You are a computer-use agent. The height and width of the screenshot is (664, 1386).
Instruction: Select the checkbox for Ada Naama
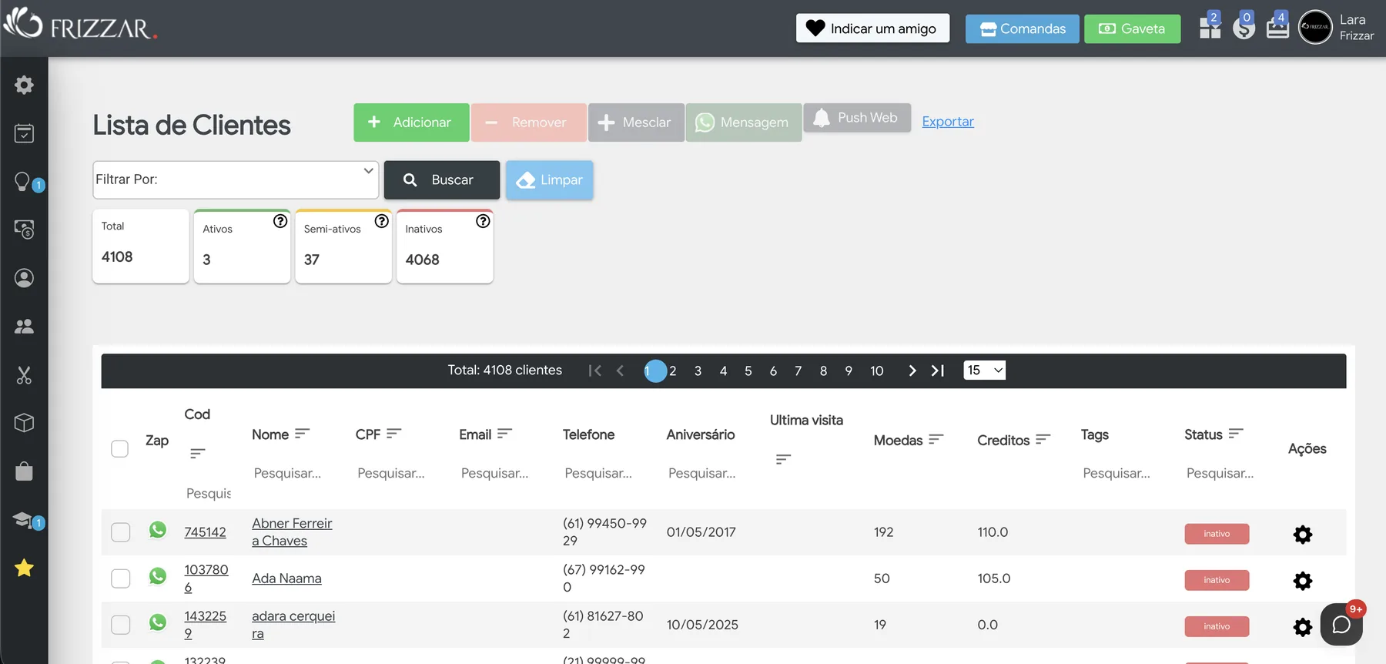tap(120, 578)
